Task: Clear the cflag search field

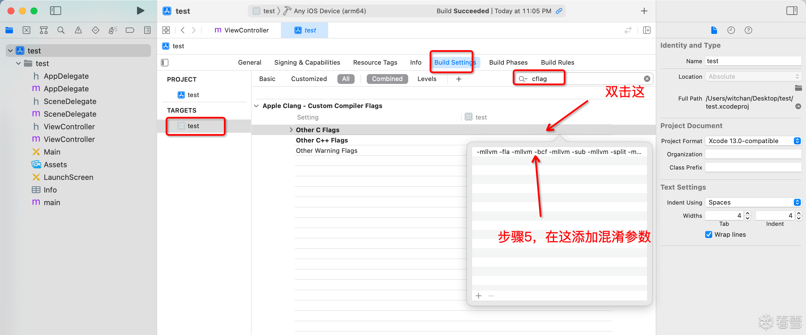Action: click(x=647, y=79)
